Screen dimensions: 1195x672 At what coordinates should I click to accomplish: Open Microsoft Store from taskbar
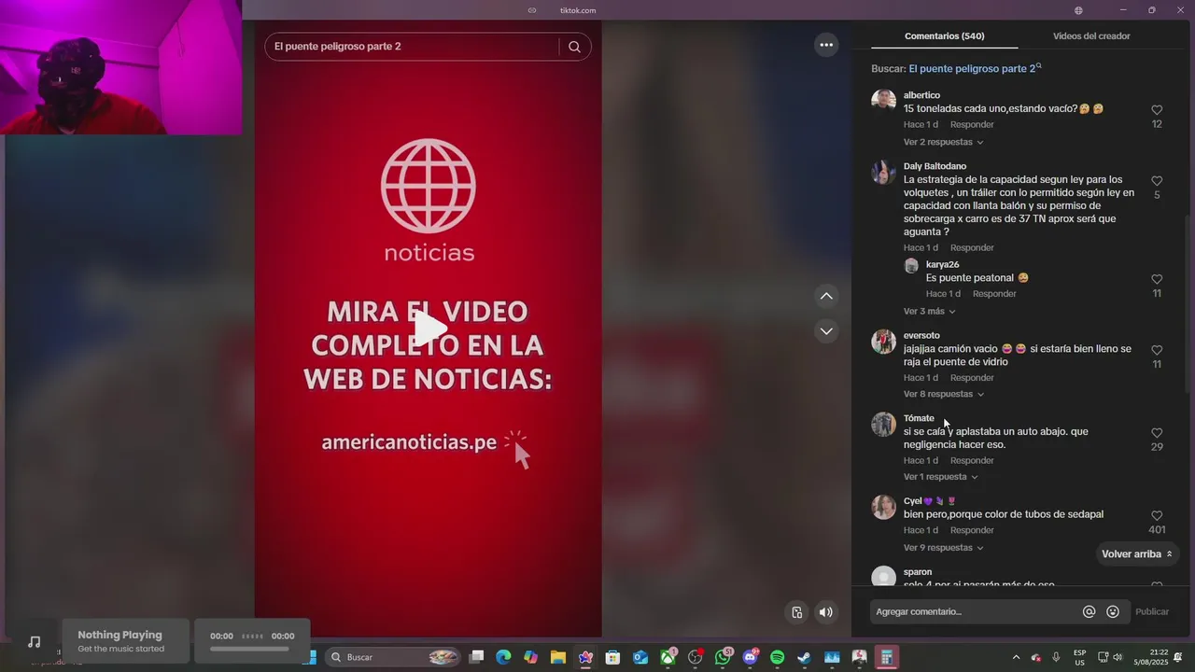point(612,657)
